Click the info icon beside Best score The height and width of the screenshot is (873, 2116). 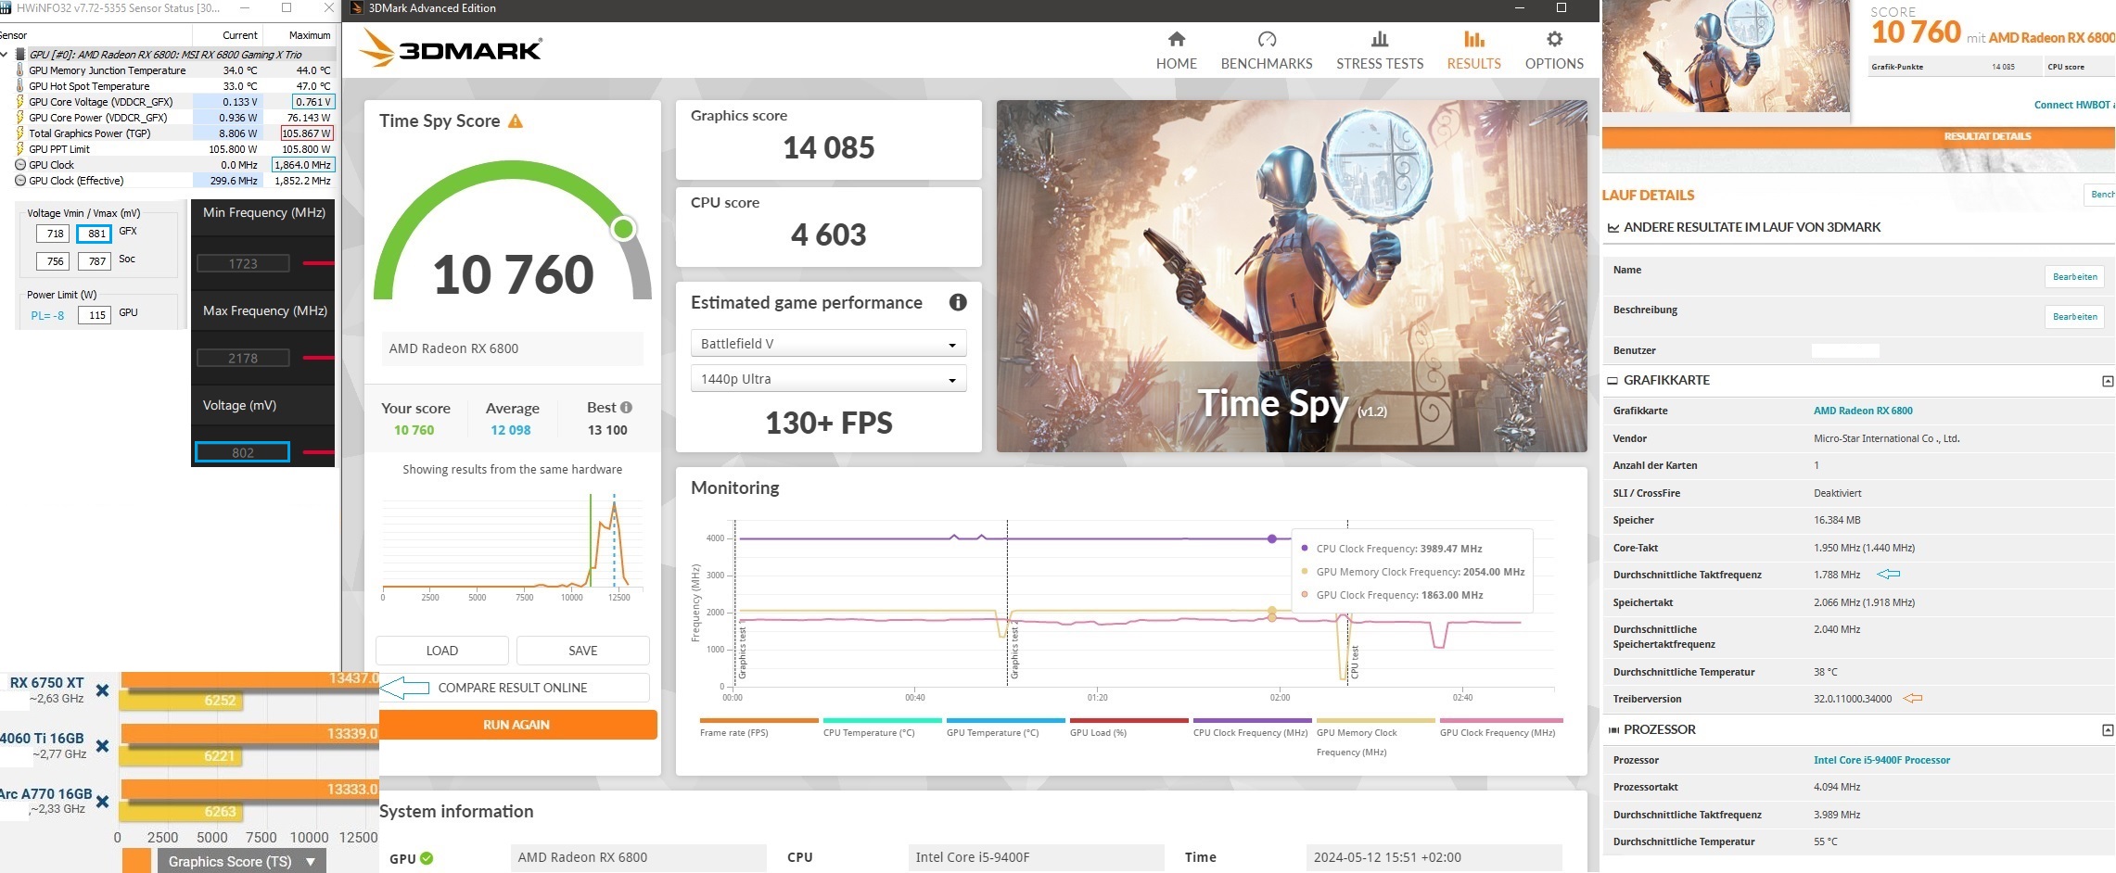pos(627,407)
